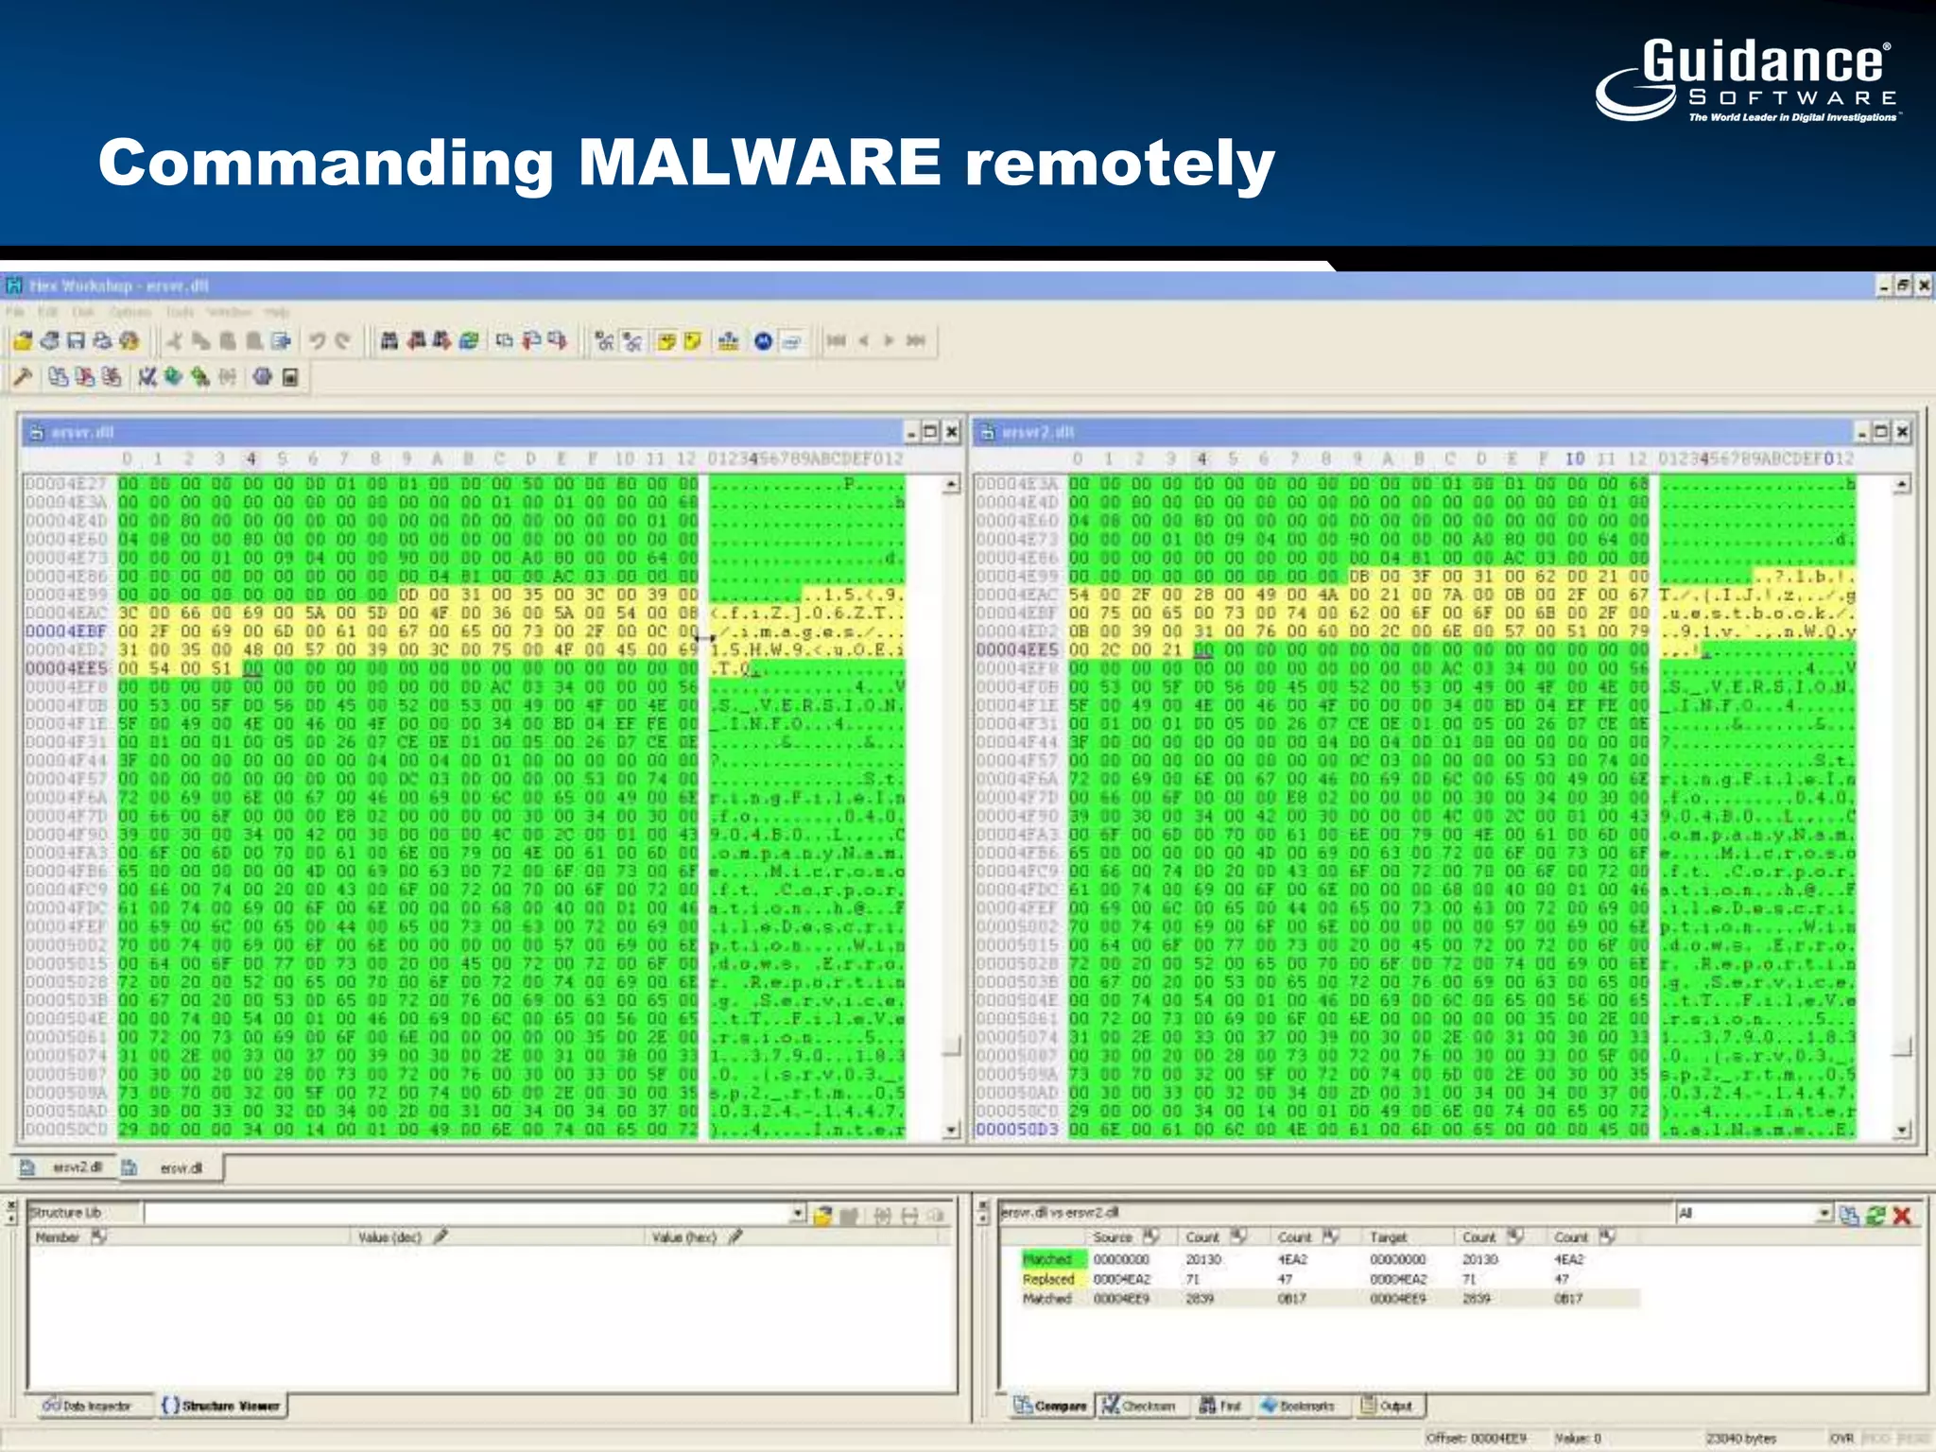Screen dimensions: 1936x1452
Task: Open the Options menu
Action: click(130, 311)
